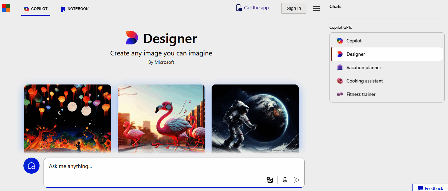The width and height of the screenshot is (448, 191).
Task: Select Fitness trainer GPT
Action: pyautogui.click(x=387, y=94)
